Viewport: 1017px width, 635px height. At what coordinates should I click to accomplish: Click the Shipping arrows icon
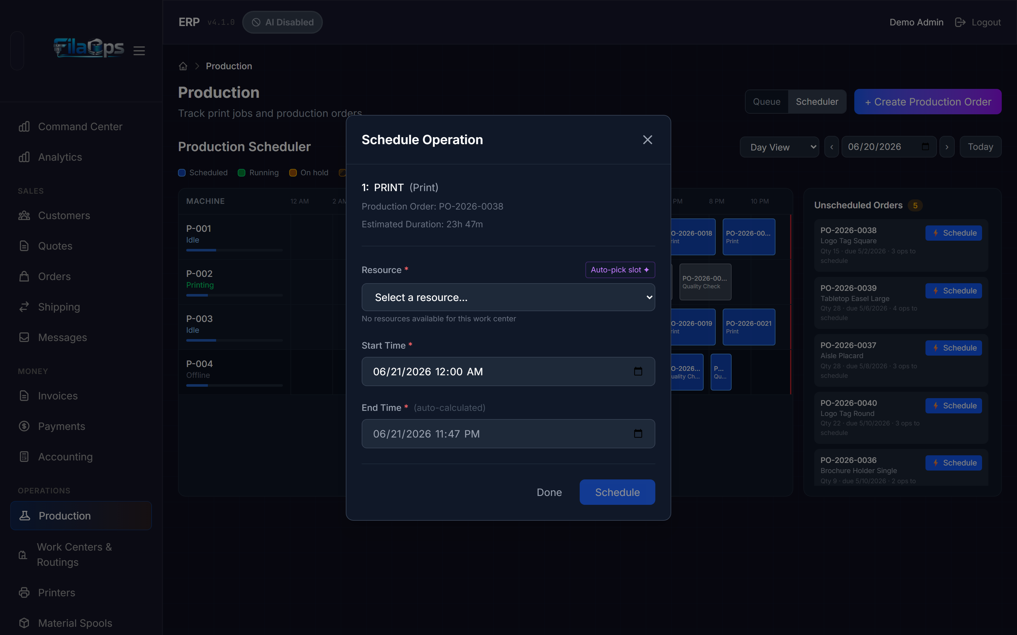point(24,307)
